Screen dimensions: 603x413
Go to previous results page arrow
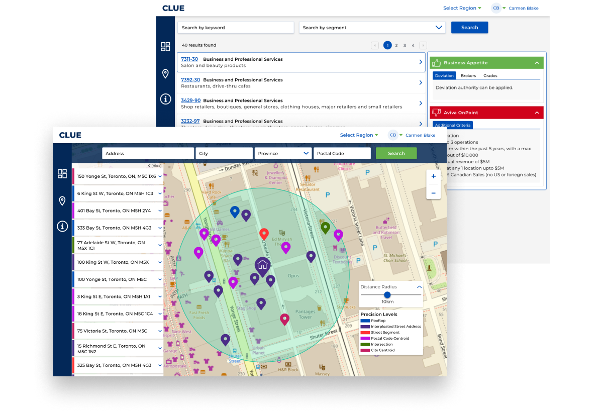click(x=375, y=45)
